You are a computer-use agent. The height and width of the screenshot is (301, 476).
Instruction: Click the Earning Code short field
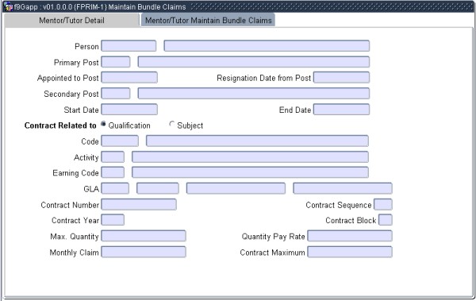click(x=113, y=172)
